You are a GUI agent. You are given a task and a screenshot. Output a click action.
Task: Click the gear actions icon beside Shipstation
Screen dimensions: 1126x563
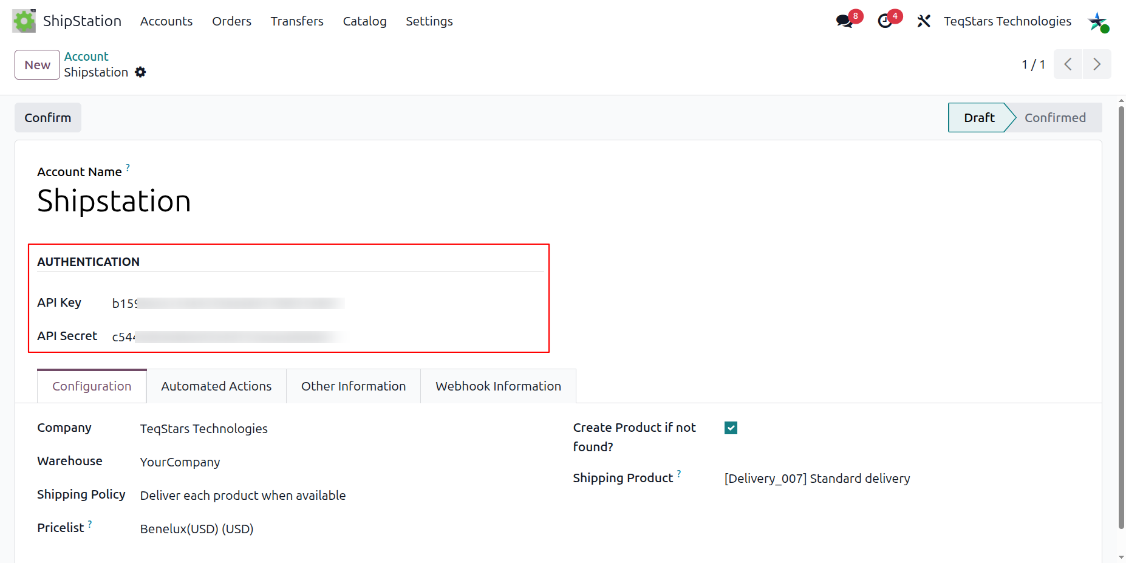click(140, 72)
